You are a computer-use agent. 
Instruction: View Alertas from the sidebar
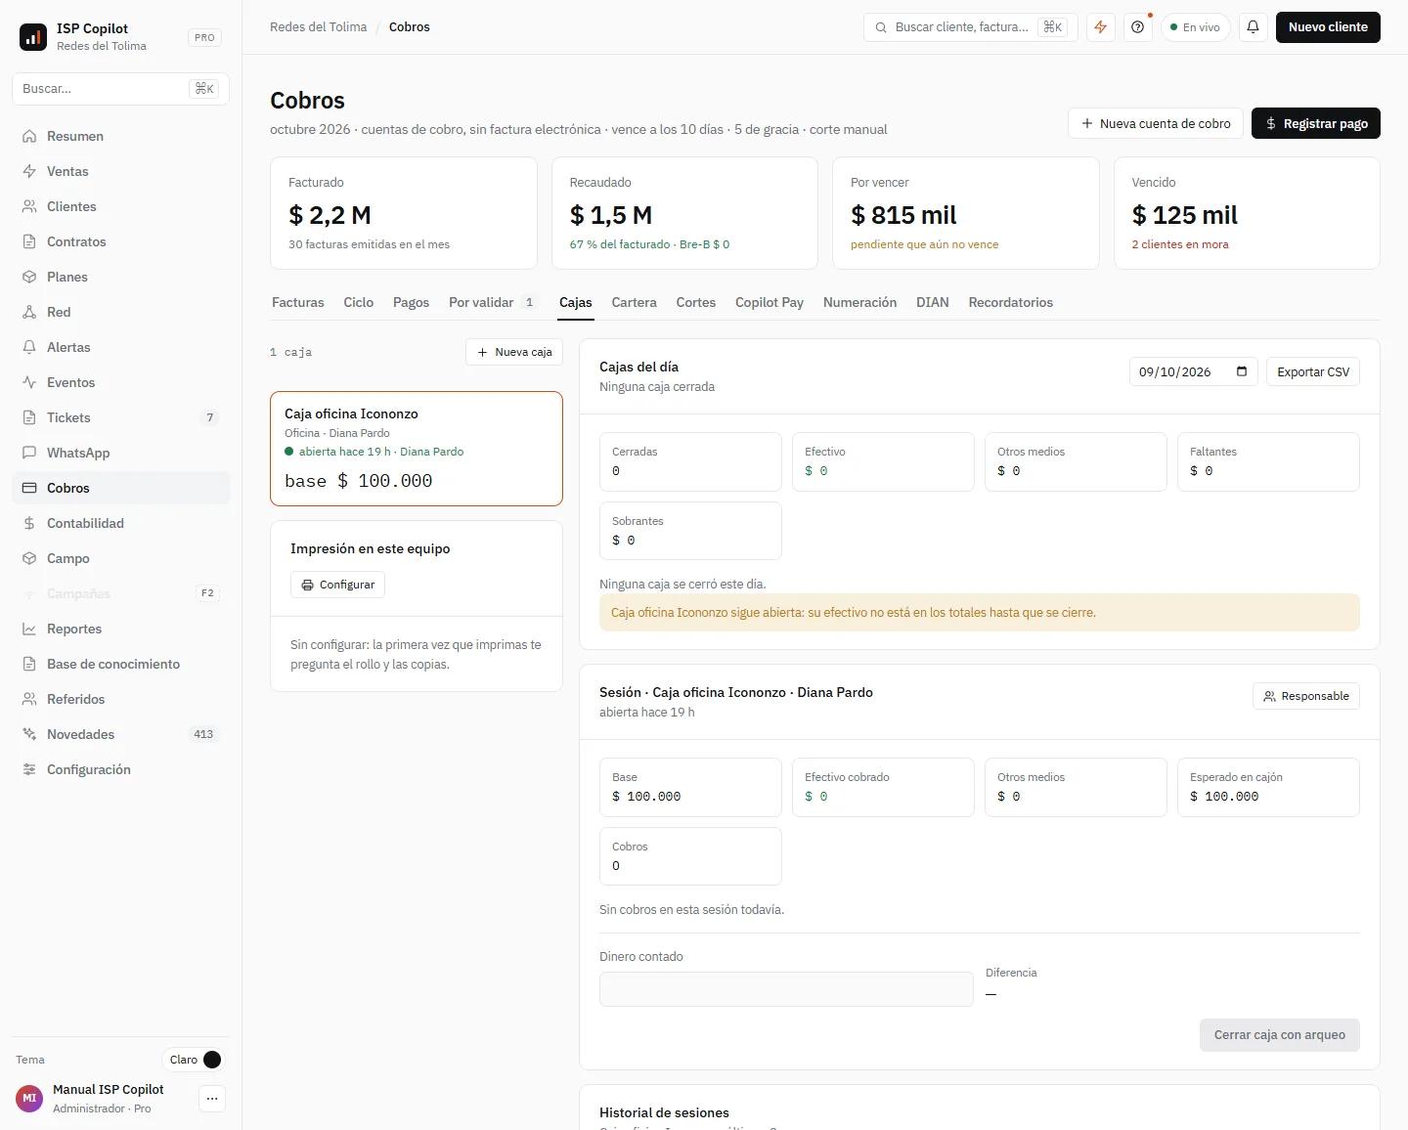tap(120, 347)
